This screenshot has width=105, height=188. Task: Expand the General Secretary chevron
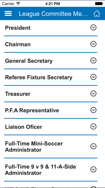(93, 61)
